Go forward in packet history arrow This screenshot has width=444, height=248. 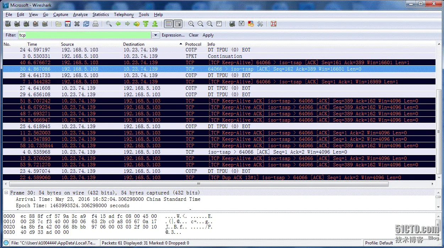127,24
